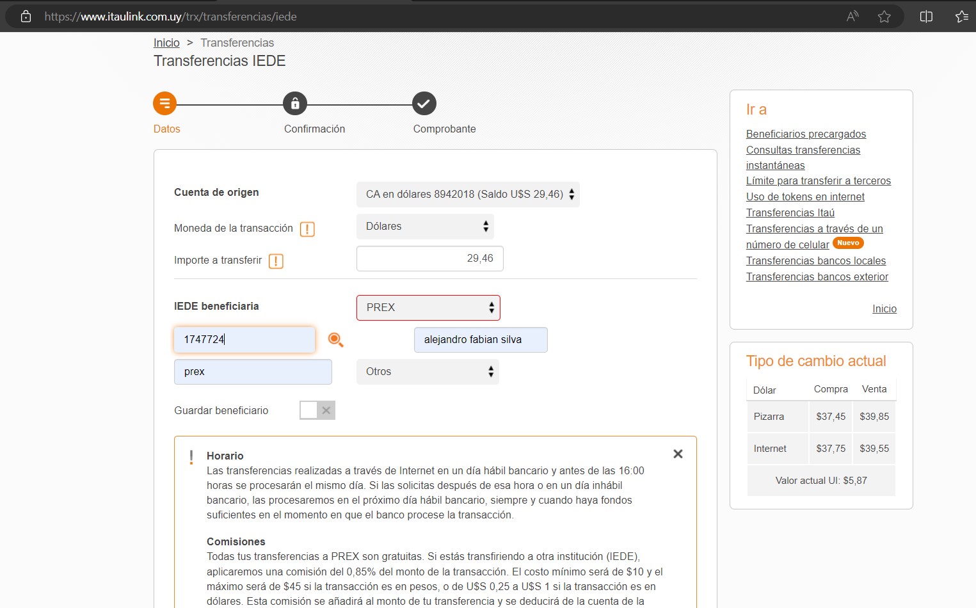This screenshot has height=608, width=976.
Task: Click the orange Datos step icon
Action: [164, 104]
